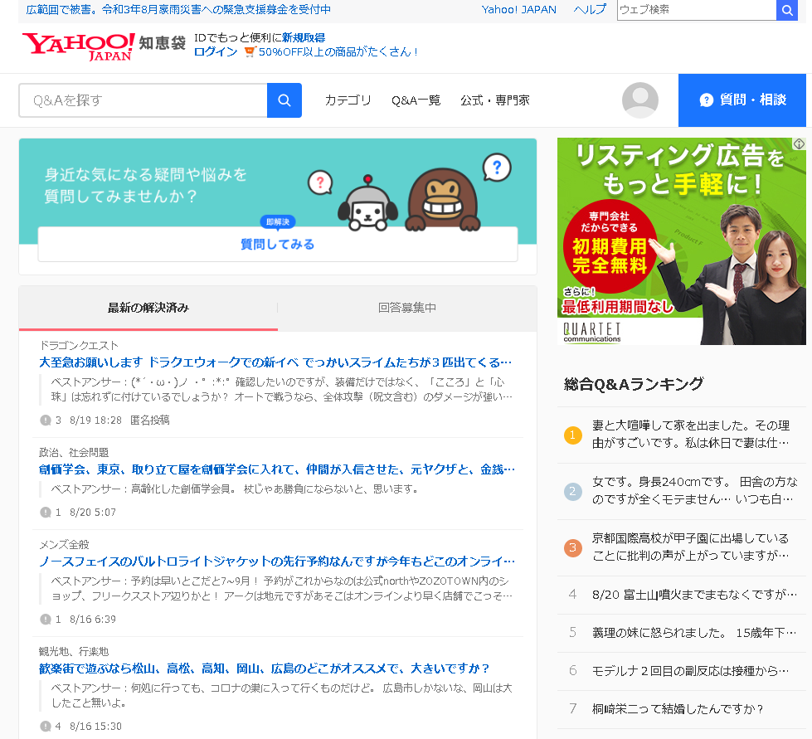Open ranking item 義理の妹に怒られました

pyautogui.click(x=694, y=632)
